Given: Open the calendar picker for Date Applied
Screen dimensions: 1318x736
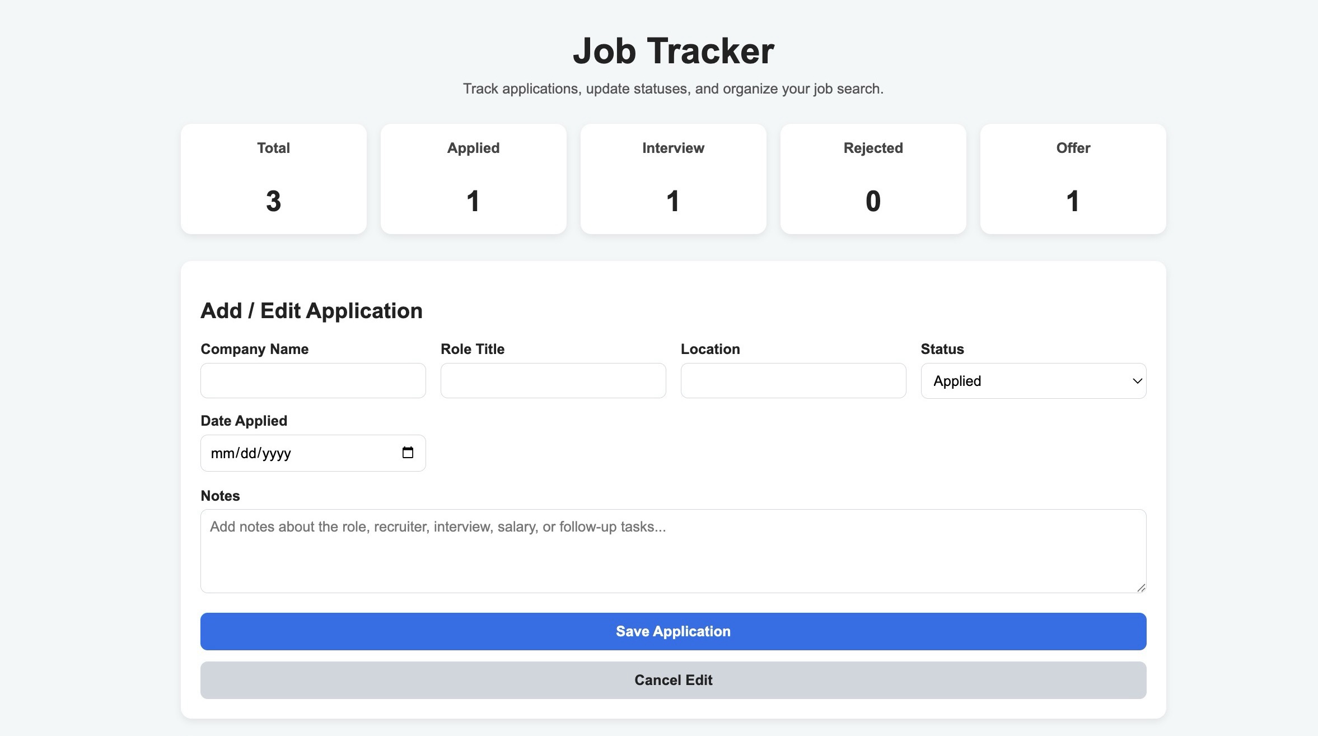Looking at the screenshot, I should point(408,452).
